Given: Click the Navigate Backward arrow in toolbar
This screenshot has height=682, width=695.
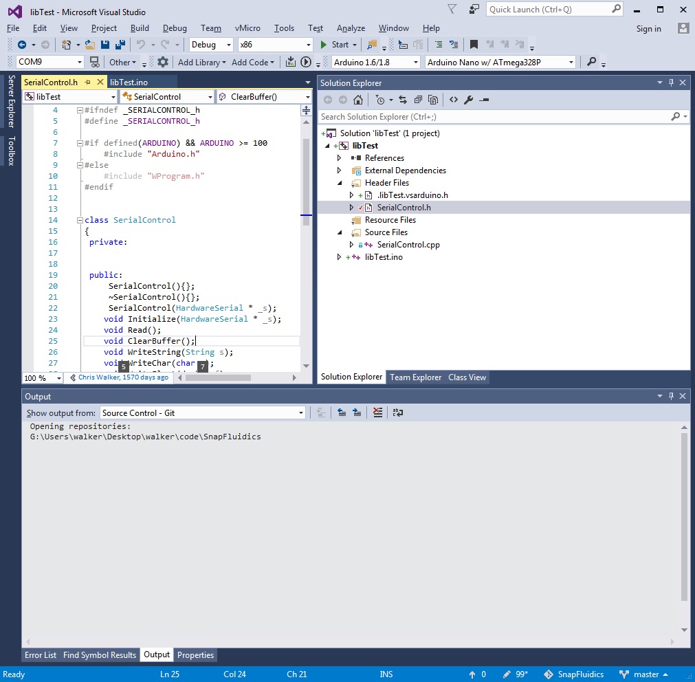Looking at the screenshot, I should point(22,45).
